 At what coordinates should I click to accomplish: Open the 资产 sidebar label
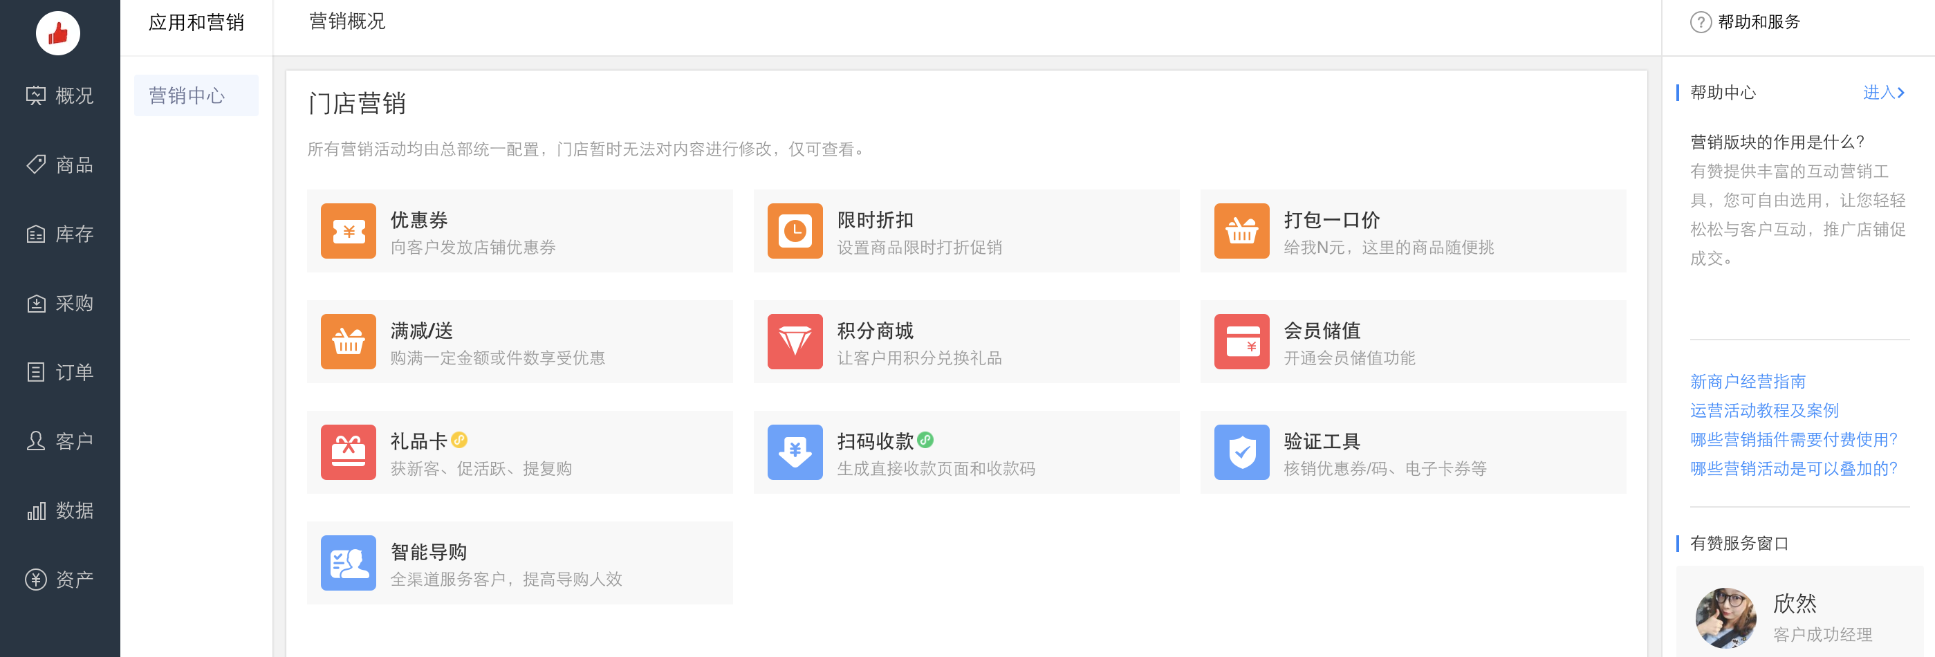pos(75,580)
